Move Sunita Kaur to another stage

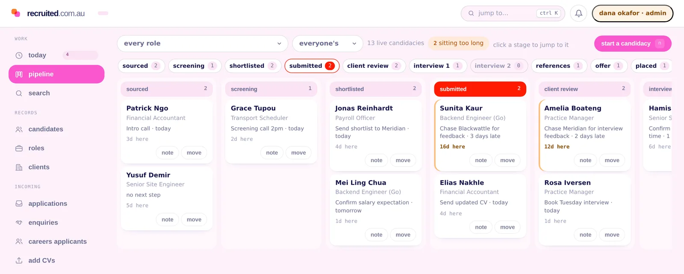click(507, 160)
